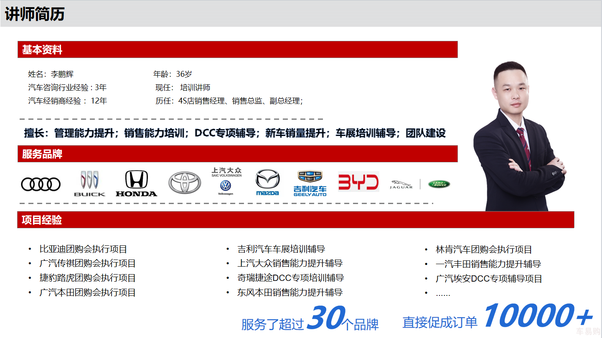Click bullet 吉利汽车车展培训辅导
The height and width of the screenshot is (338, 602).
point(281,249)
